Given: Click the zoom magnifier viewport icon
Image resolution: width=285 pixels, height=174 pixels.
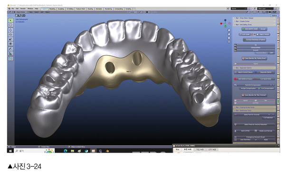Looking at the screenshot, I should [229, 30].
